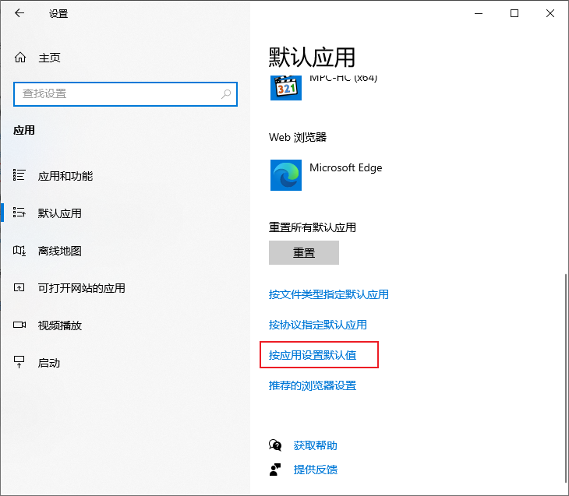Select the 应用和功能 list icon
The width and height of the screenshot is (569, 496).
pos(19,175)
